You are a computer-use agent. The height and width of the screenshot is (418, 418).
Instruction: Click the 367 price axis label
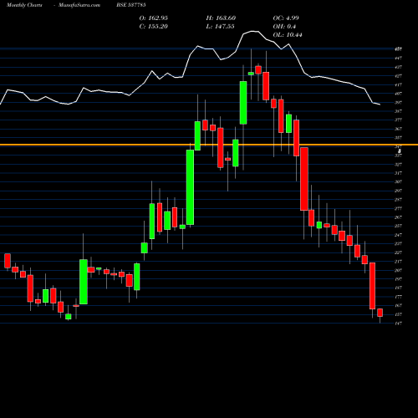click(398, 129)
